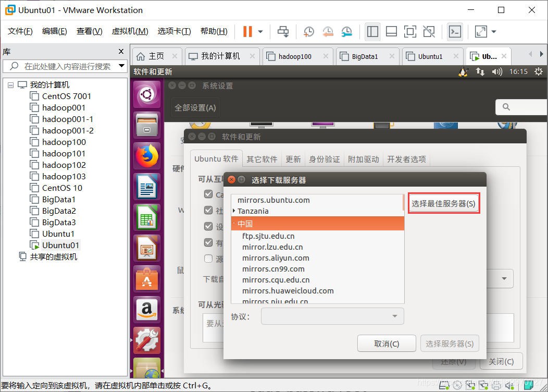Open the 文件(F) menu
This screenshot has height=392, width=548.
(x=20, y=31)
